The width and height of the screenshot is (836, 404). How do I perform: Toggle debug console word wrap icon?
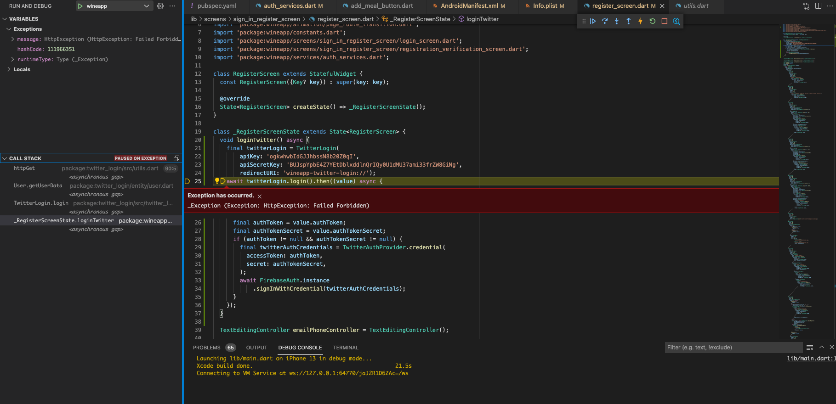pyautogui.click(x=810, y=348)
